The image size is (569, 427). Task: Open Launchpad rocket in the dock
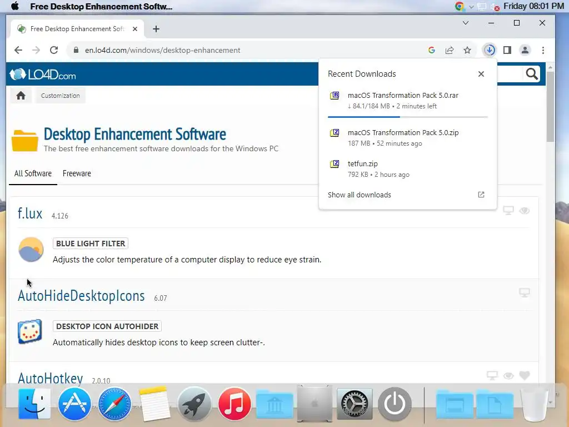[x=194, y=404]
